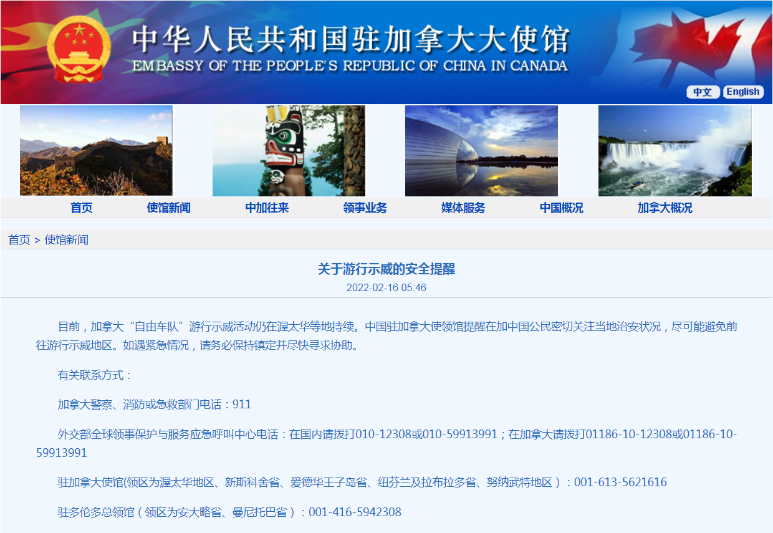
Task: Click the 外交部全球领事保护 hotline paragraph
Action: 386,443
